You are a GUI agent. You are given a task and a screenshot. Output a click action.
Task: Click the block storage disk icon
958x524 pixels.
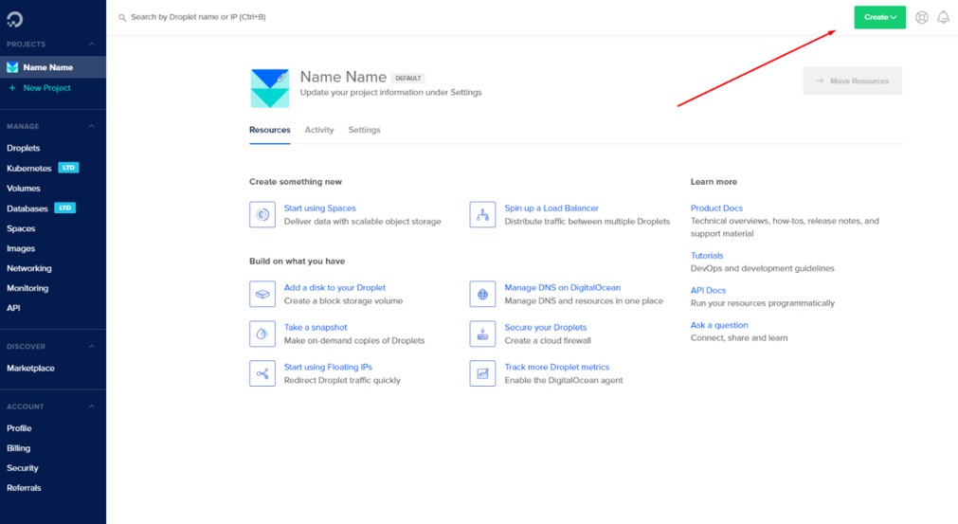pos(262,294)
